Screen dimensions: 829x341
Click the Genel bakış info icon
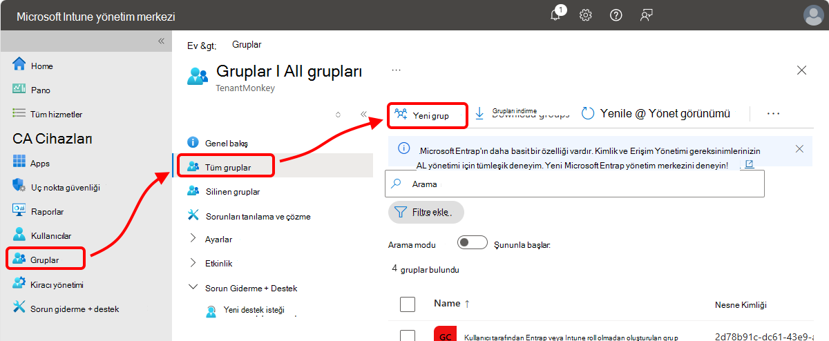193,142
